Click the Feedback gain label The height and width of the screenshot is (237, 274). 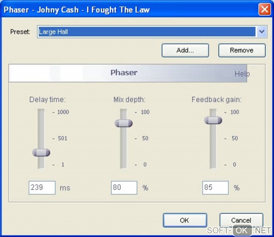(x=217, y=100)
